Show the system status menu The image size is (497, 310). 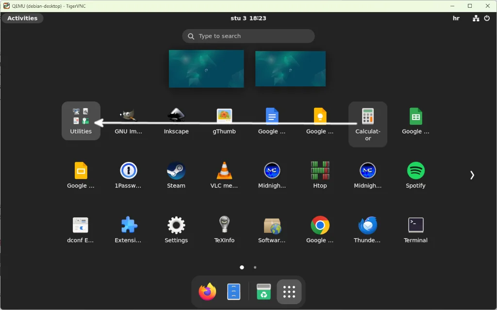click(475, 18)
